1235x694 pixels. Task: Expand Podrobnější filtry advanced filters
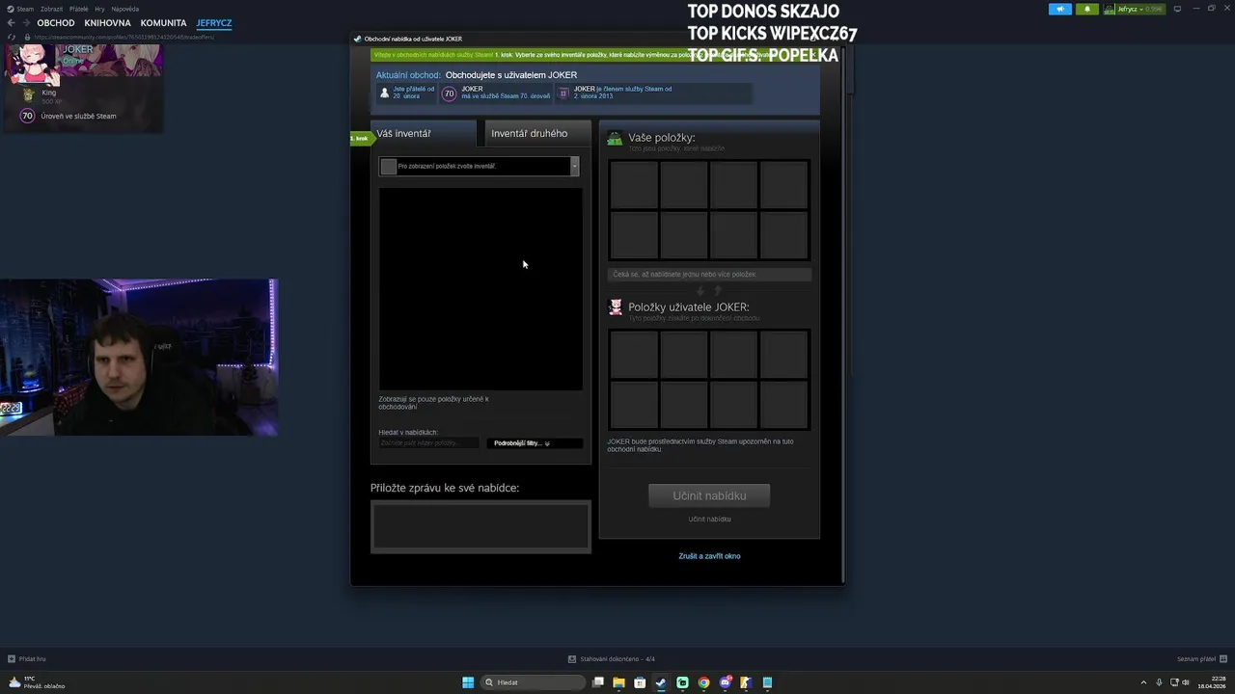point(535,443)
